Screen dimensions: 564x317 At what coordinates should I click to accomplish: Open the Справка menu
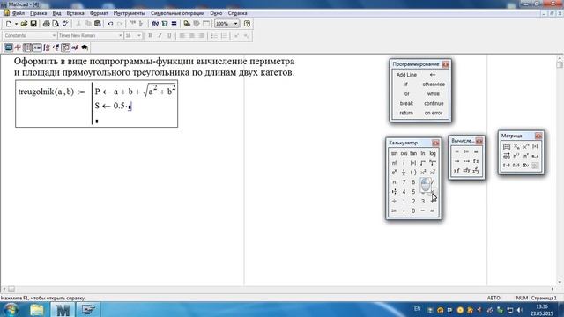tap(237, 13)
